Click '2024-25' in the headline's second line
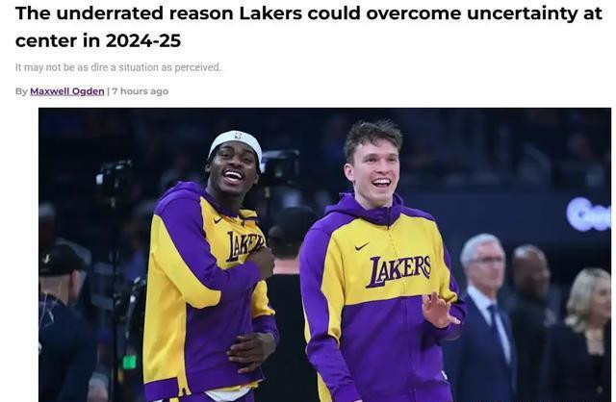 [x=143, y=40]
